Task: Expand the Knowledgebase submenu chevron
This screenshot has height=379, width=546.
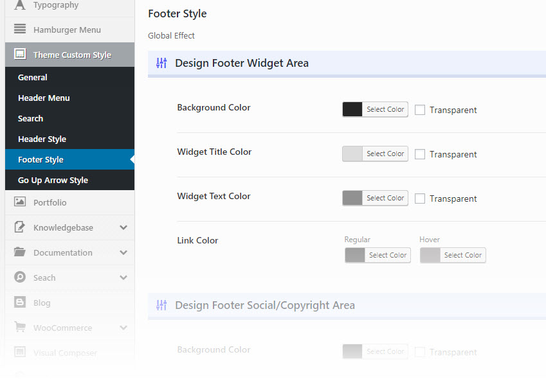Action: click(123, 227)
